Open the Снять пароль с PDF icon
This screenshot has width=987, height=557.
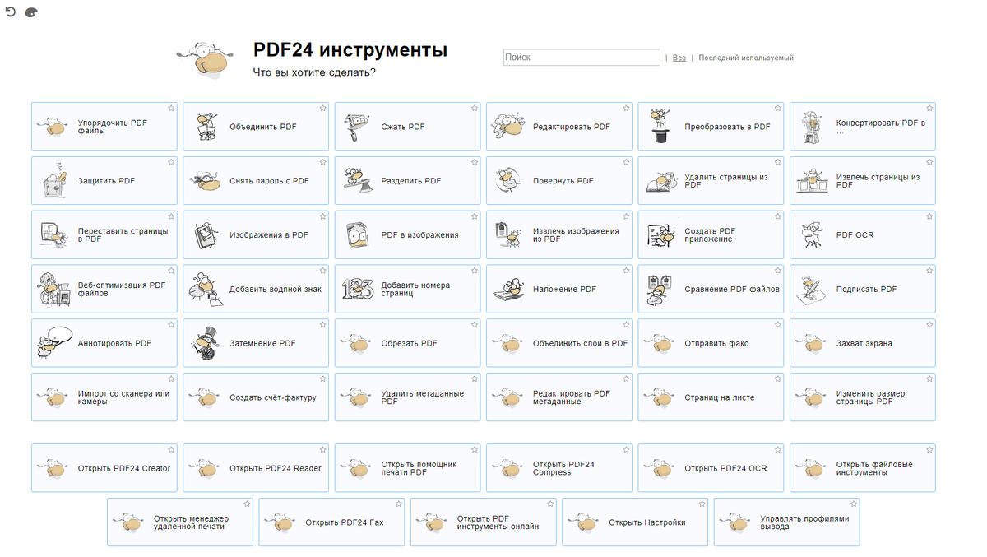tap(206, 181)
